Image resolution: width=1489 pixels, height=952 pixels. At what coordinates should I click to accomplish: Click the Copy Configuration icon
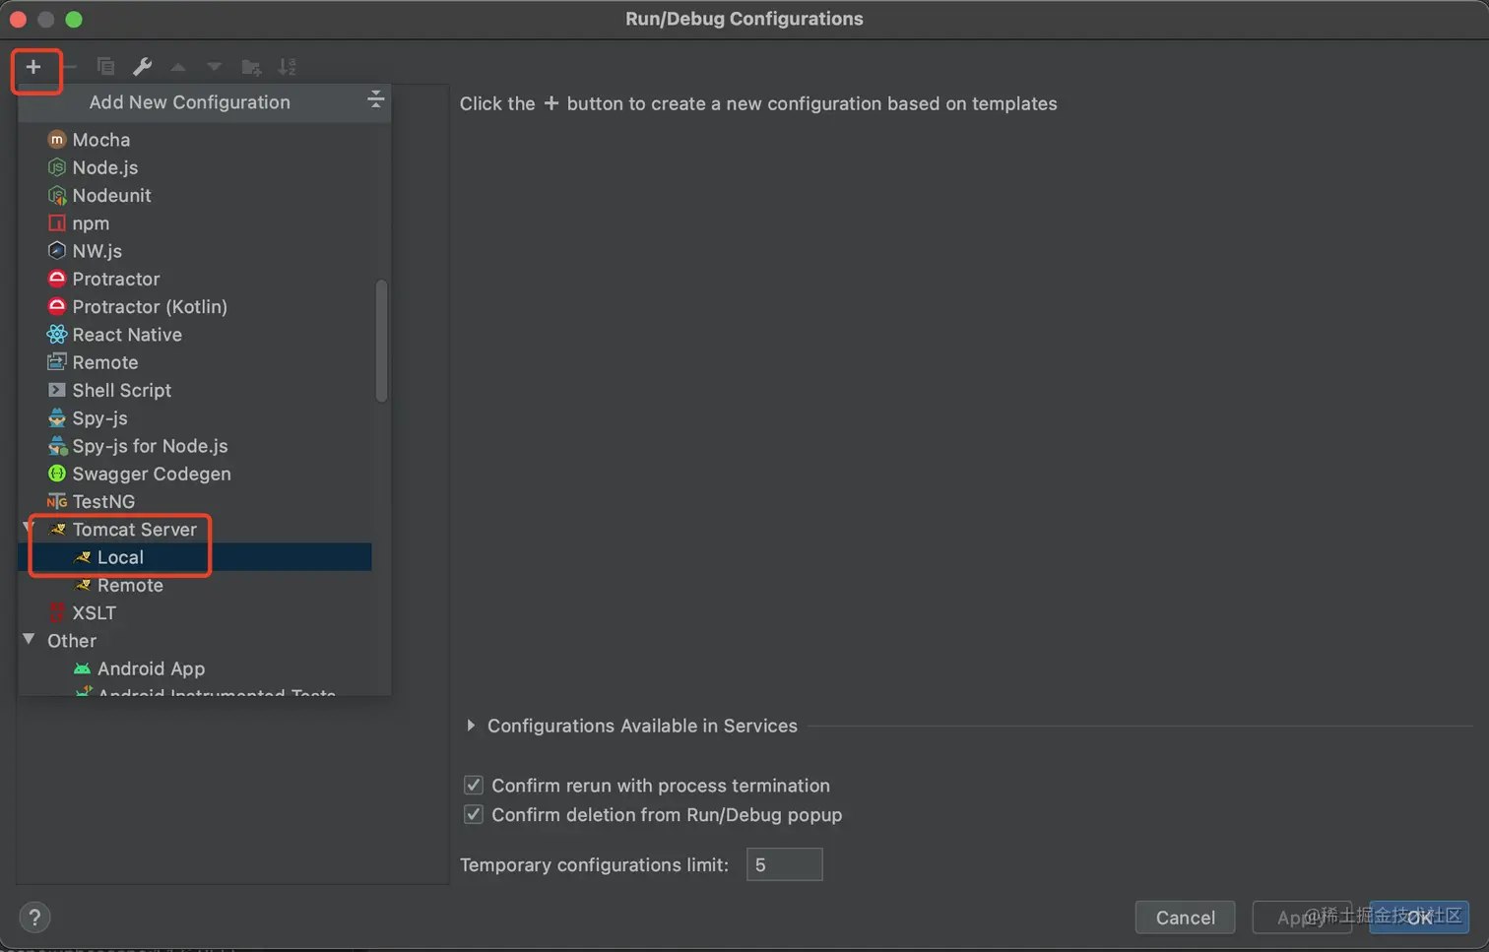pyautogui.click(x=105, y=67)
